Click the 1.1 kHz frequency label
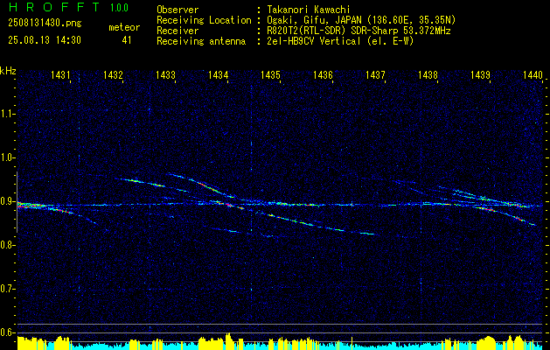Viewport: 550px width, 350px height. (6, 114)
